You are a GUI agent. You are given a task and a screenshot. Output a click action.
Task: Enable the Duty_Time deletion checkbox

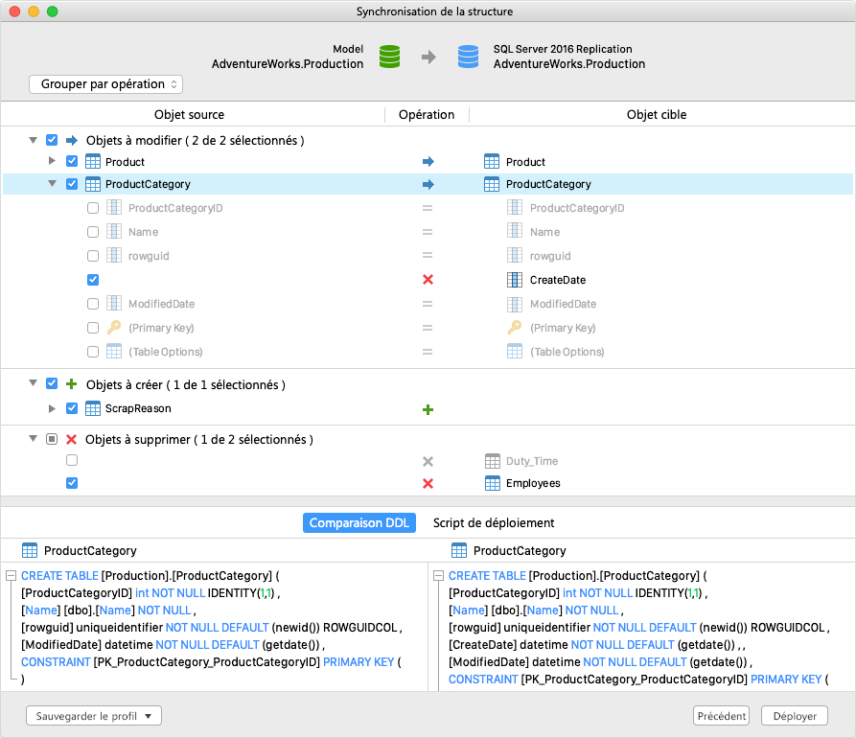(72, 460)
